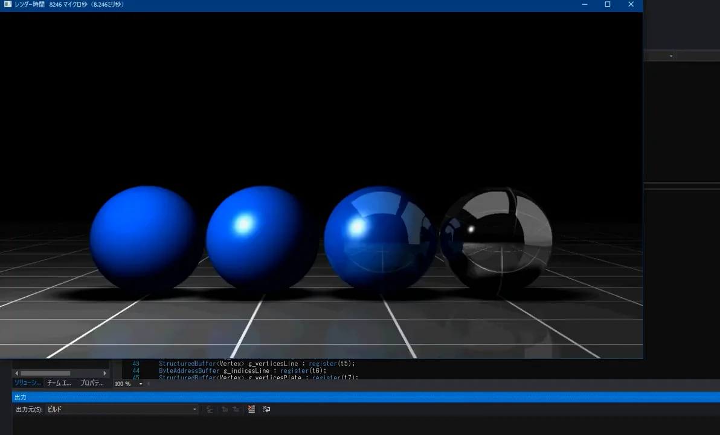Click the レンダー時間 window title text
Screen dimensions: 720x435
tap(69, 5)
